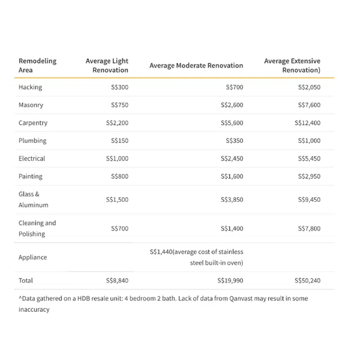Select the Glass & Aluminum row label

tap(33, 200)
